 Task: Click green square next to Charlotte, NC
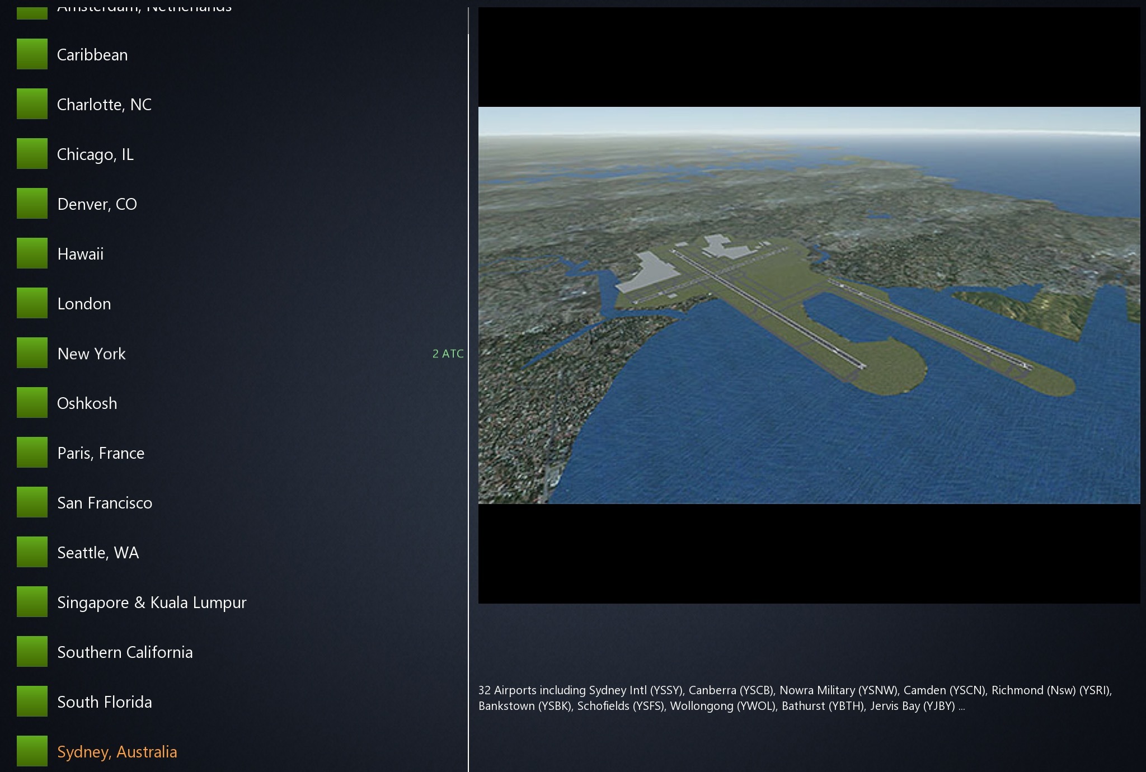[32, 104]
